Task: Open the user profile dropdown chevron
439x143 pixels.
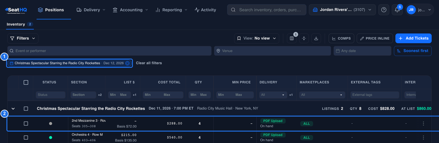Action: click(x=430, y=10)
